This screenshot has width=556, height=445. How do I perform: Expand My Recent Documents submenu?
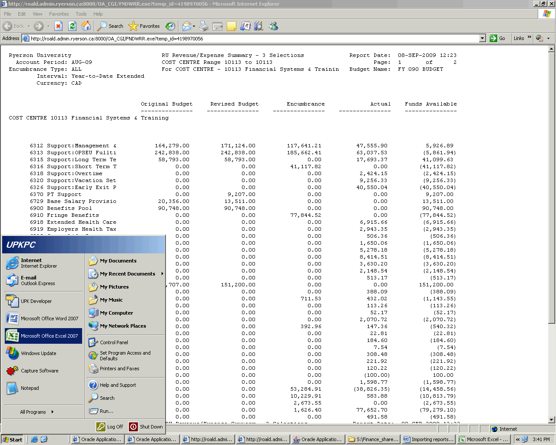coord(127,274)
